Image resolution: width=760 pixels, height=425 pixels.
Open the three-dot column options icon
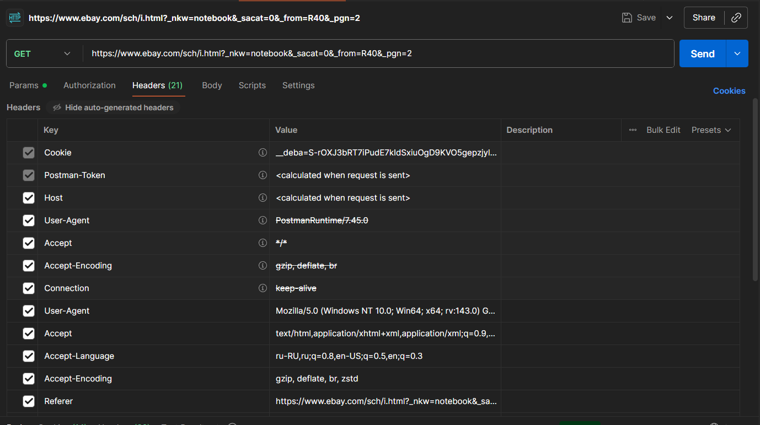coord(633,130)
